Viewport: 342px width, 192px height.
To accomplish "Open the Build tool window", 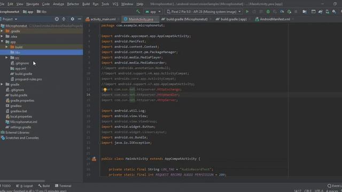I will 44,186.
